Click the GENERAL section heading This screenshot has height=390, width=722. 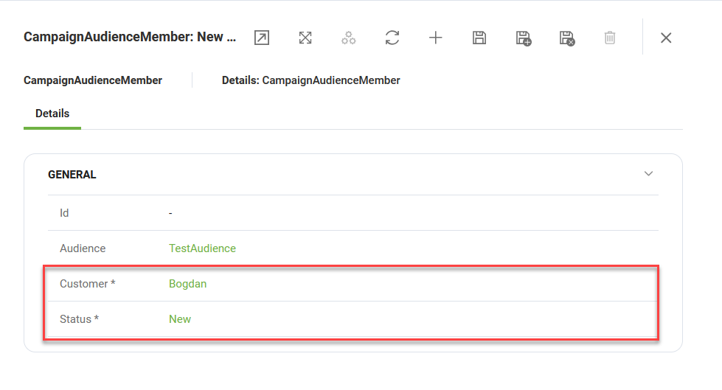click(72, 175)
